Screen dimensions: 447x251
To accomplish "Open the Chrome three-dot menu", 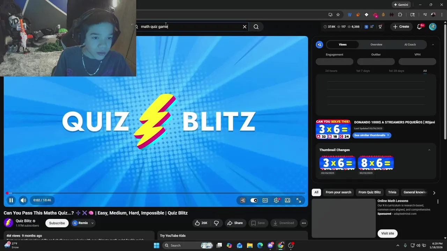I will pyautogui.click(x=441, y=15).
